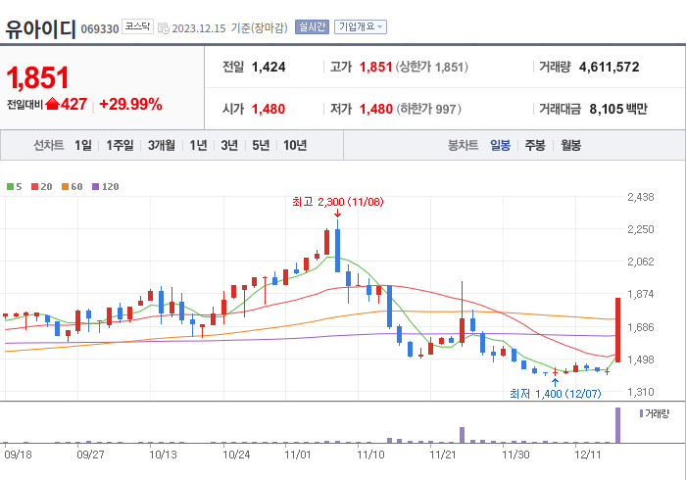Click the 코스닥 market badge
Image resolution: width=686 pixels, height=480 pixels.
(x=137, y=26)
